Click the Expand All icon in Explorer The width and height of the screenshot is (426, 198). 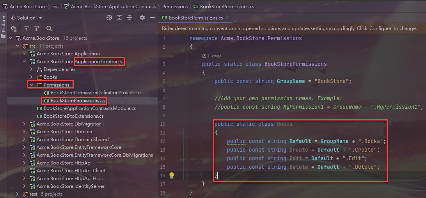119,18
